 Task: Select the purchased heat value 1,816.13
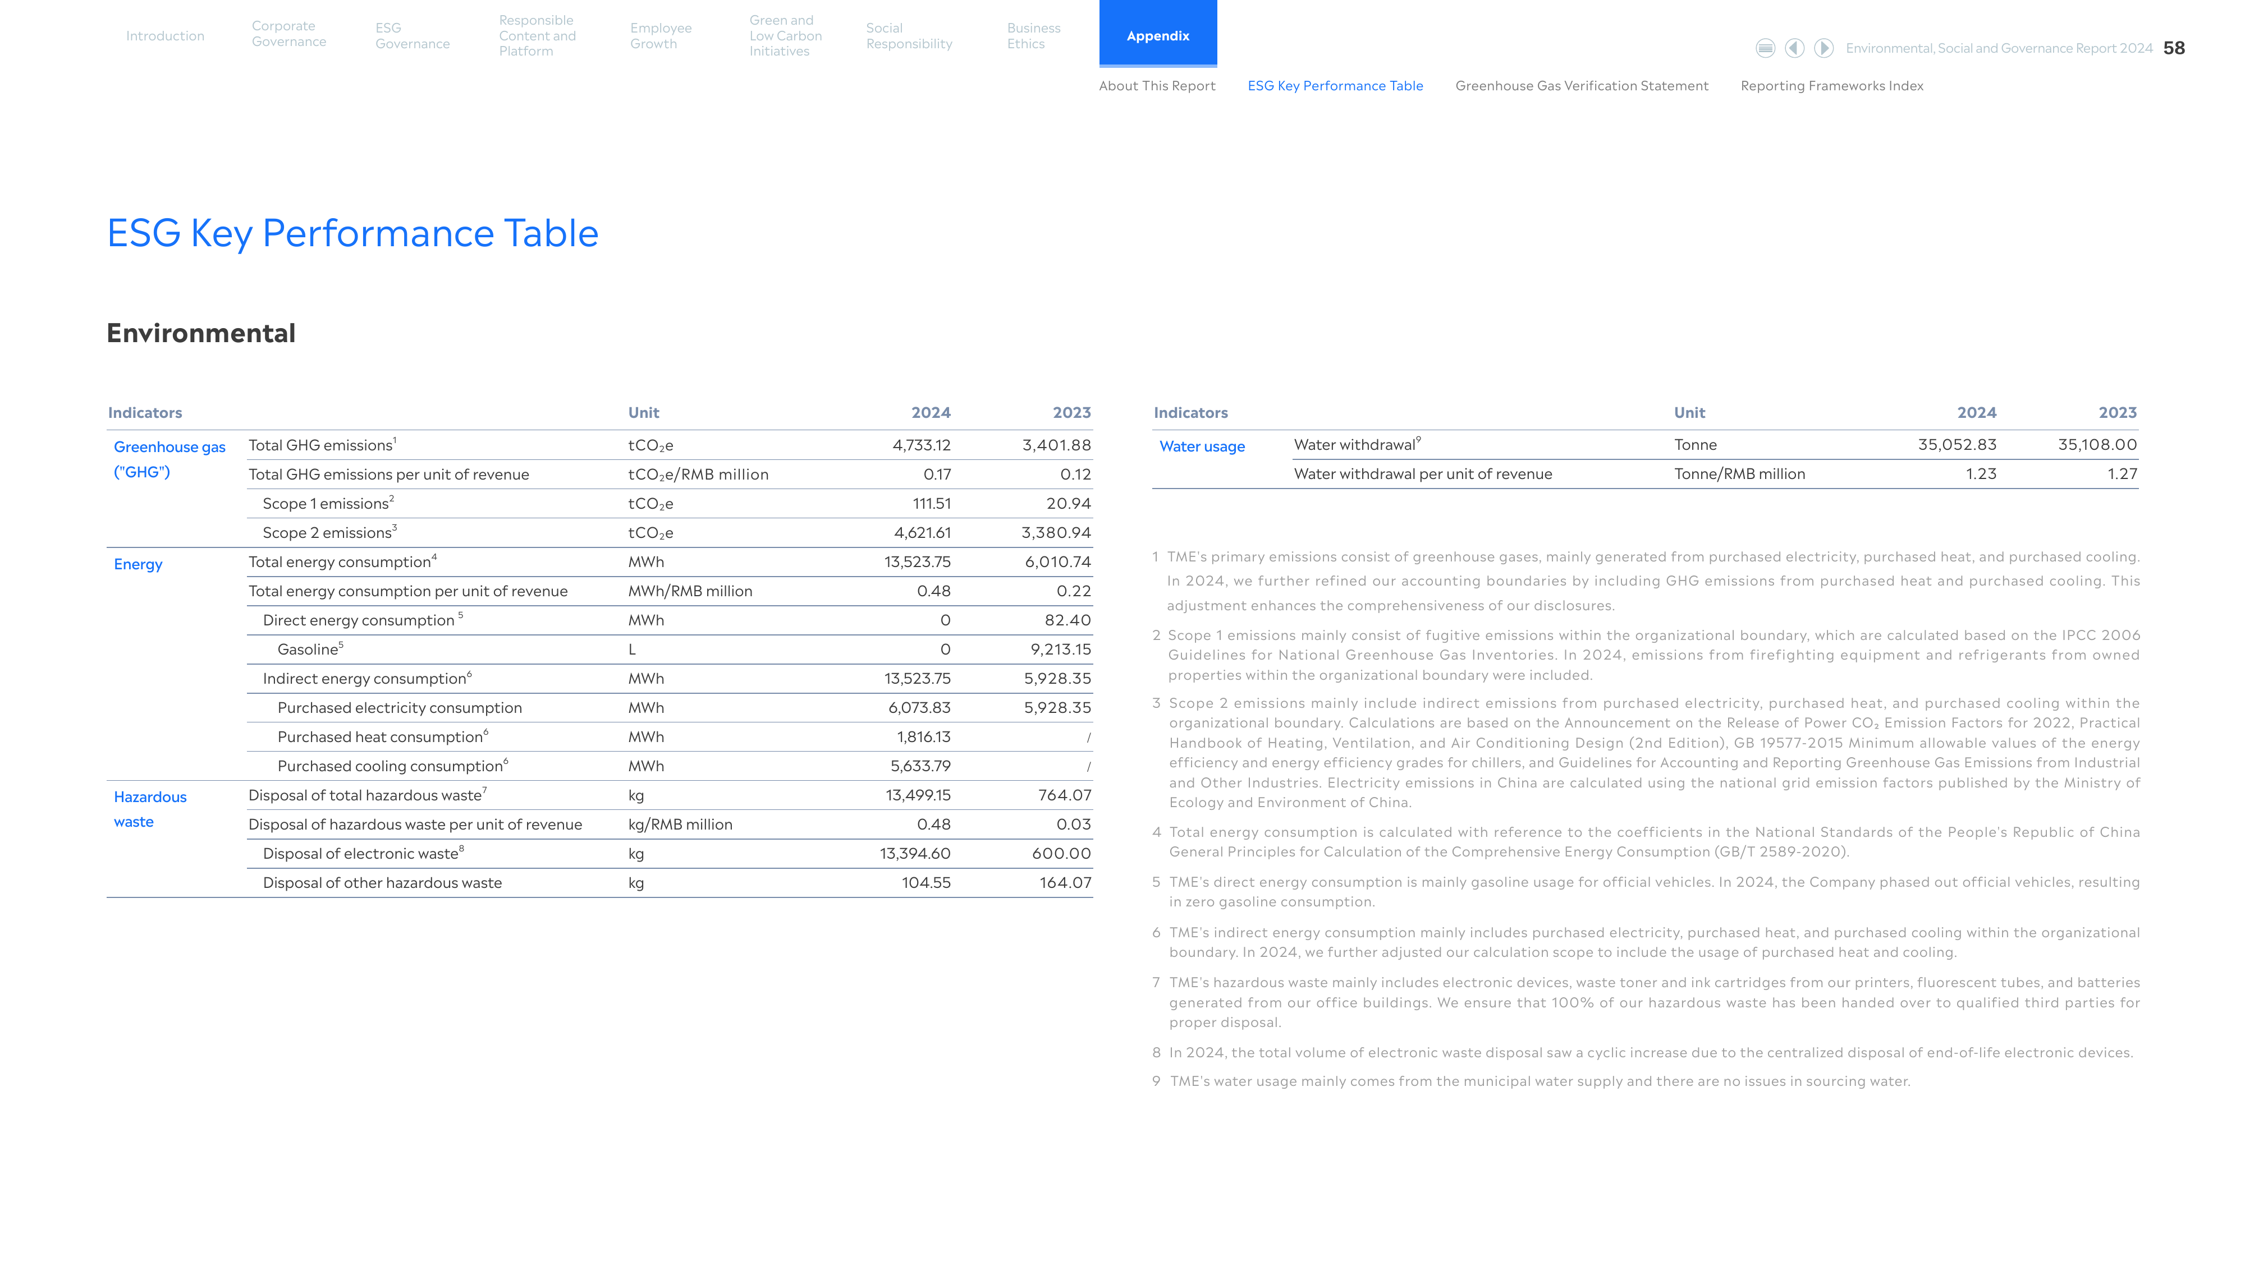pos(924,737)
